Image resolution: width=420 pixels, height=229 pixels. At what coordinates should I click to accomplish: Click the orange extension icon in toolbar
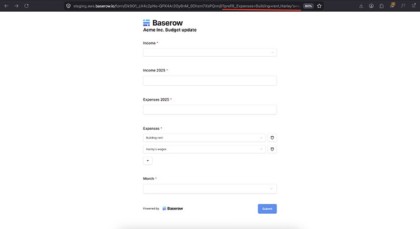pos(393,5)
